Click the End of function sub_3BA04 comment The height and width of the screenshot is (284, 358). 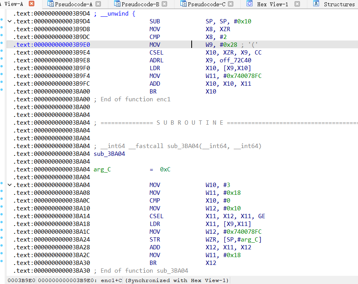coord(141,271)
